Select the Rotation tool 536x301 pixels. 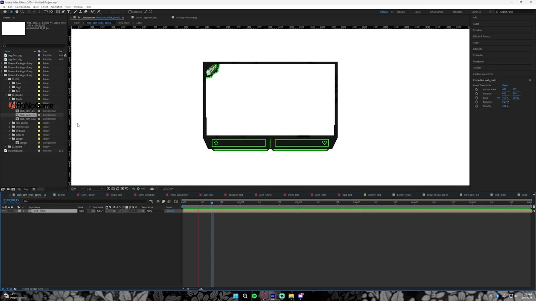46,12
